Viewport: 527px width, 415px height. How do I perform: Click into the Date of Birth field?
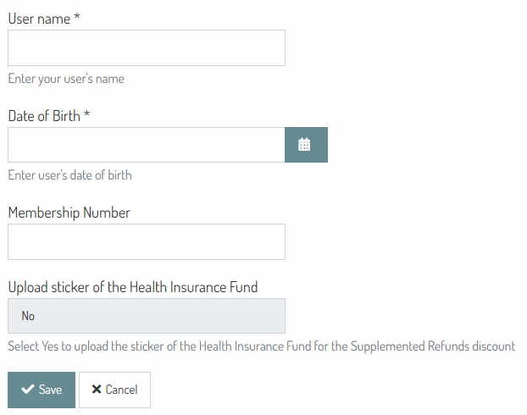tap(146, 145)
